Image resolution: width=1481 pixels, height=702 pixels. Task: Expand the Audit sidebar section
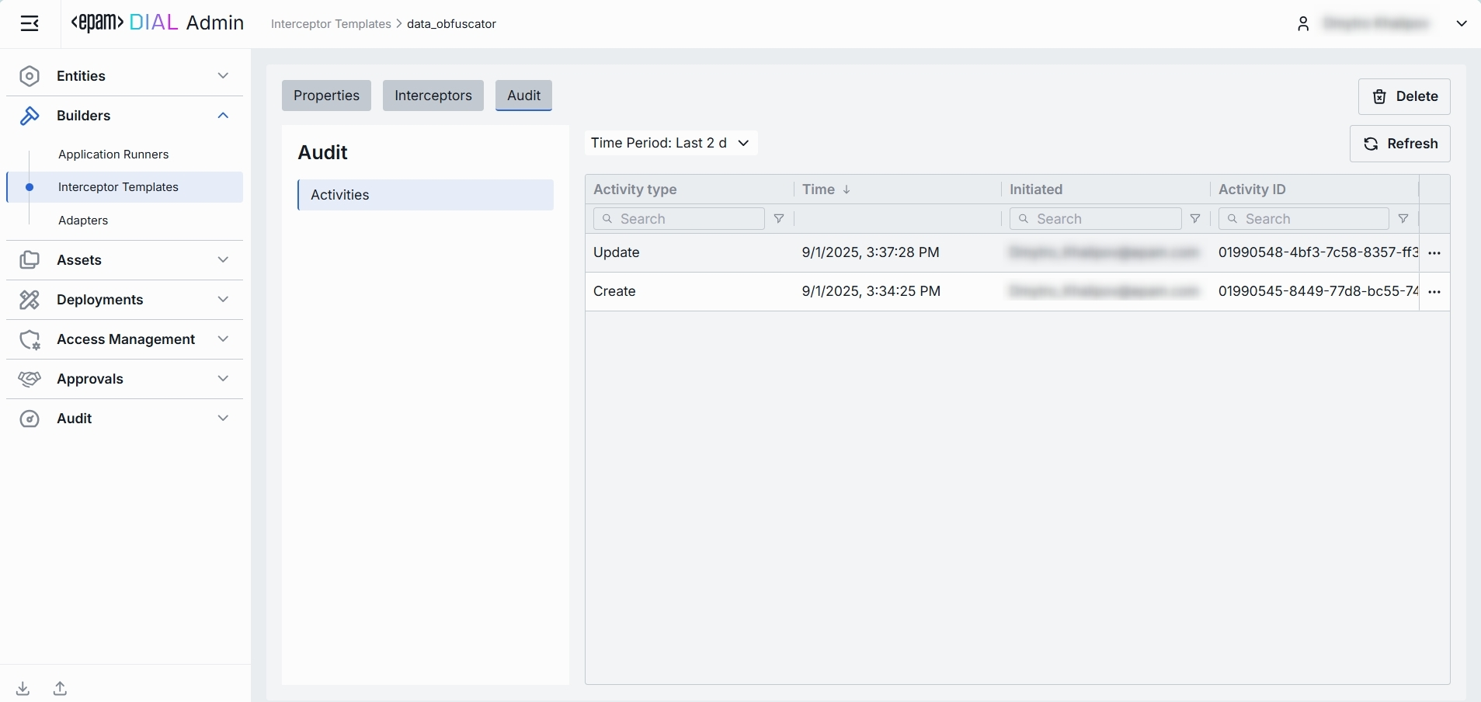(x=224, y=419)
